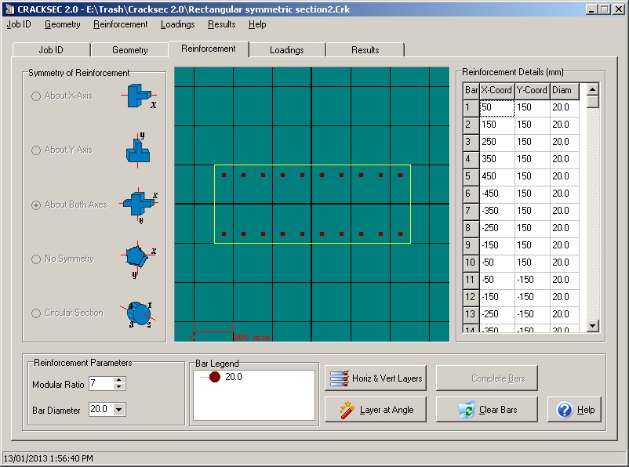Click Diam cell of bar 3

tap(565, 142)
